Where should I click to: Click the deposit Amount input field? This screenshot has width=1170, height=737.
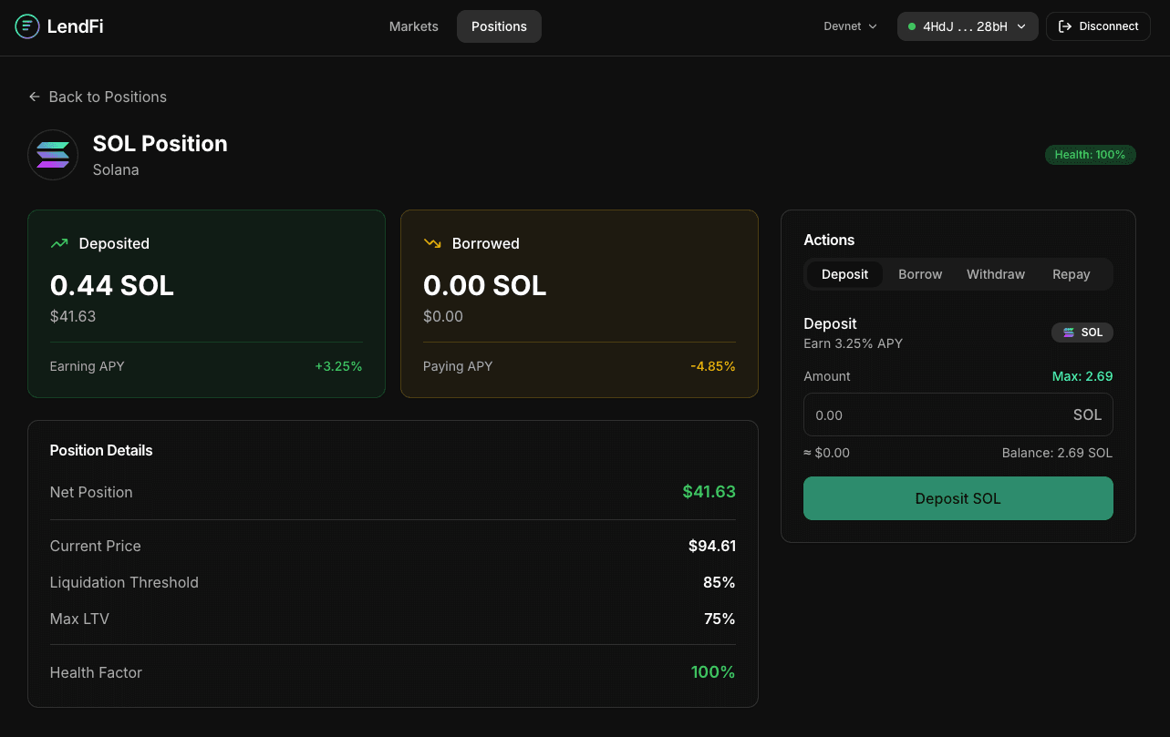click(939, 415)
